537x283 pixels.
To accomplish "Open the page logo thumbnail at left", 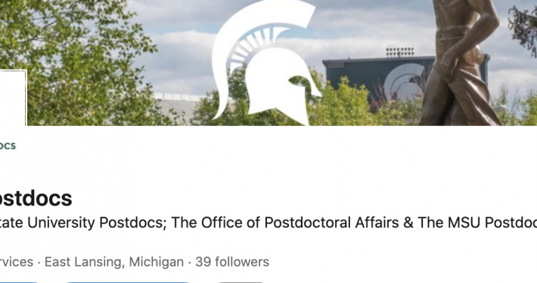I will (13, 98).
